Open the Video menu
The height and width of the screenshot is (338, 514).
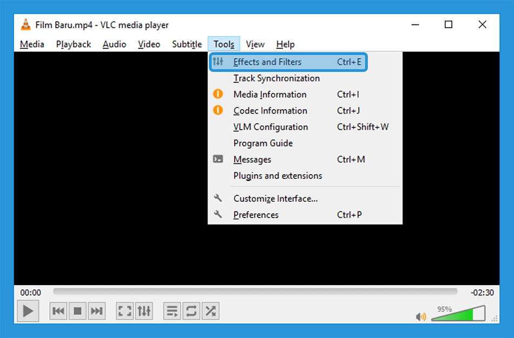click(x=149, y=44)
